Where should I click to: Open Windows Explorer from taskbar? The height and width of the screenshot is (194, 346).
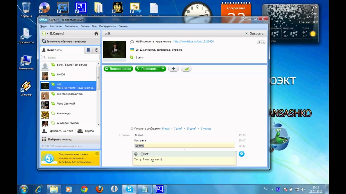tap(54, 189)
